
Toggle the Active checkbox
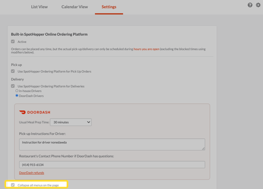(13, 42)
